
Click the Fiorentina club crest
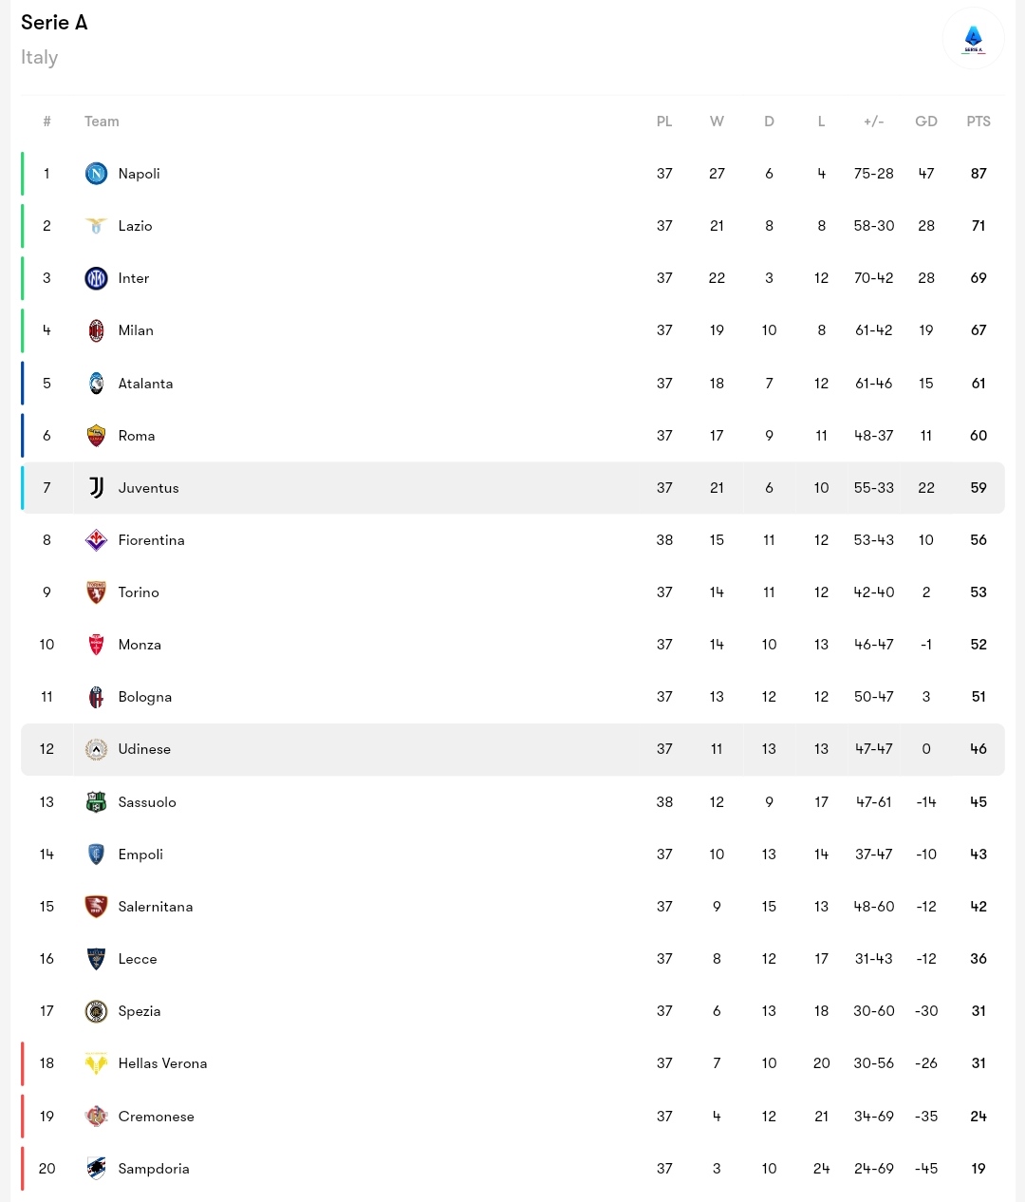(x=96, y=540)
